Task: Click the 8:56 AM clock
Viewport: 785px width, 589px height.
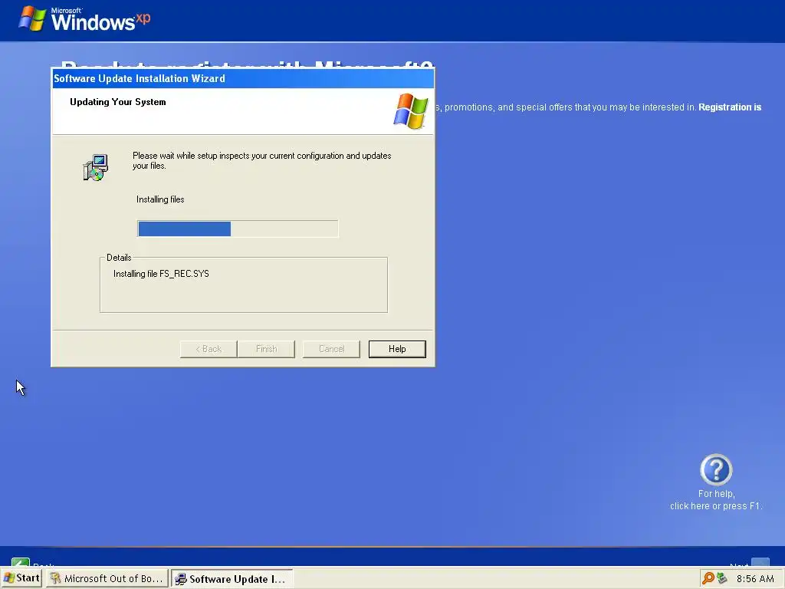Action: pyautogui.click(x=755, y=579)
